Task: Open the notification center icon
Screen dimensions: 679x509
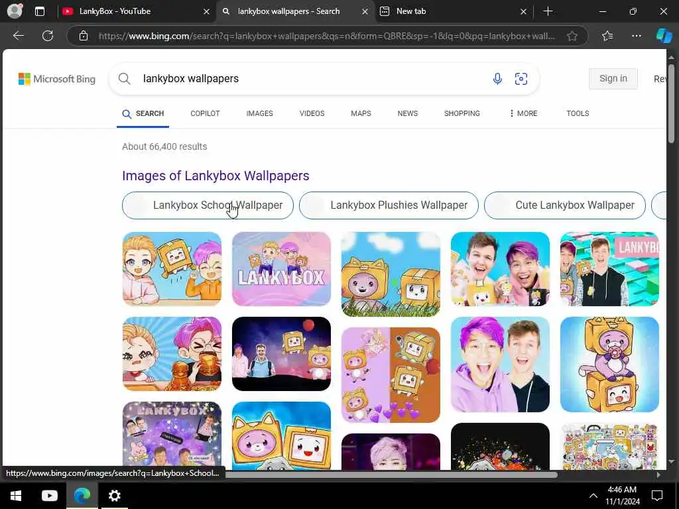Action: (x=657, y=496)
